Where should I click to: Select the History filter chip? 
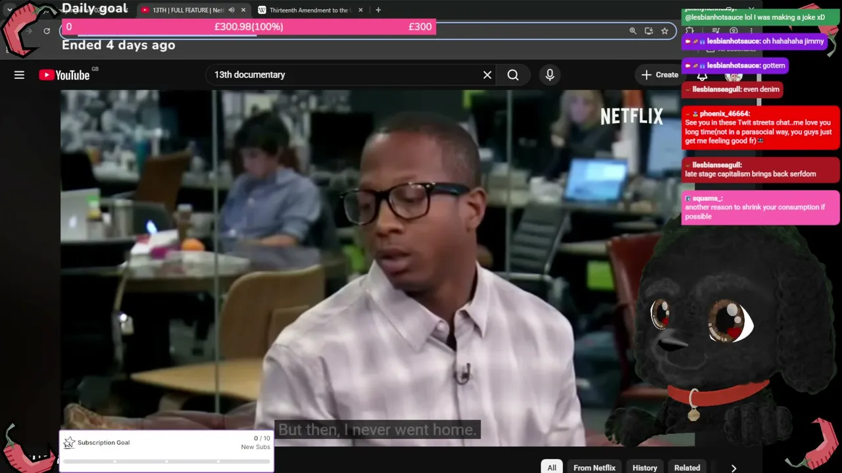pos(645,467)
